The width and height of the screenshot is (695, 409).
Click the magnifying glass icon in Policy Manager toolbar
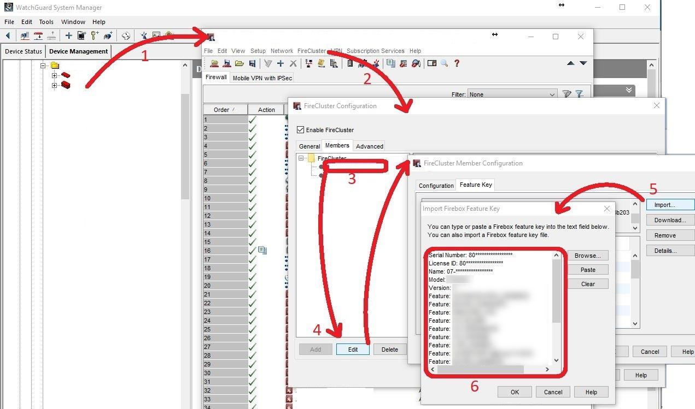pos(444,63)
